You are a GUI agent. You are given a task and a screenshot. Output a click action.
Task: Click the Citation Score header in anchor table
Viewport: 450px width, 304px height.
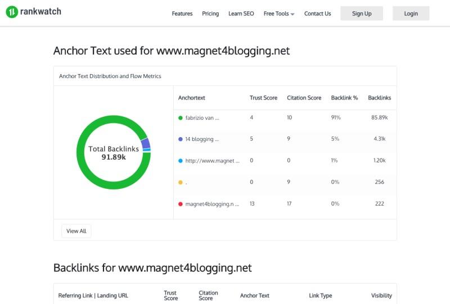click(304, 98)
